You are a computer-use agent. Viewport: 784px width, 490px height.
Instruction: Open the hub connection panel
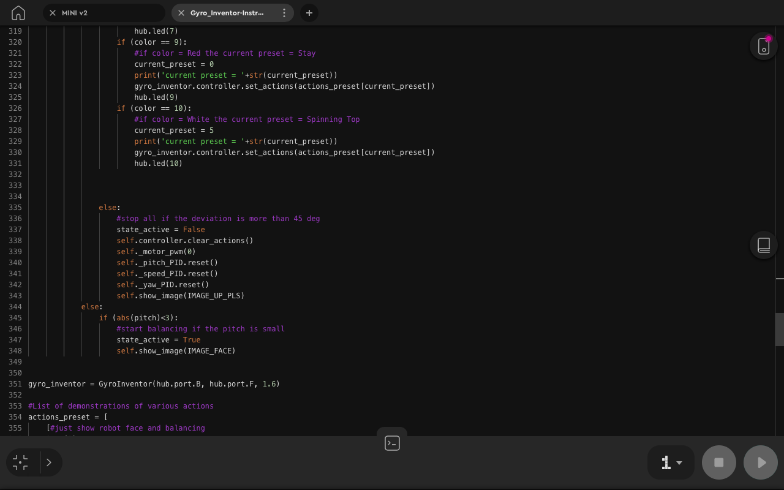[x=763, y=45]
